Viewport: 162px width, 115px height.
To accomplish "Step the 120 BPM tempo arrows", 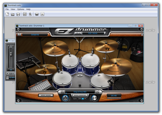I will pos(7,78).
